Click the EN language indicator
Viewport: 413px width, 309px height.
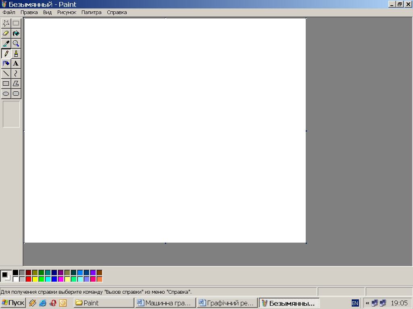click(355, 303)
